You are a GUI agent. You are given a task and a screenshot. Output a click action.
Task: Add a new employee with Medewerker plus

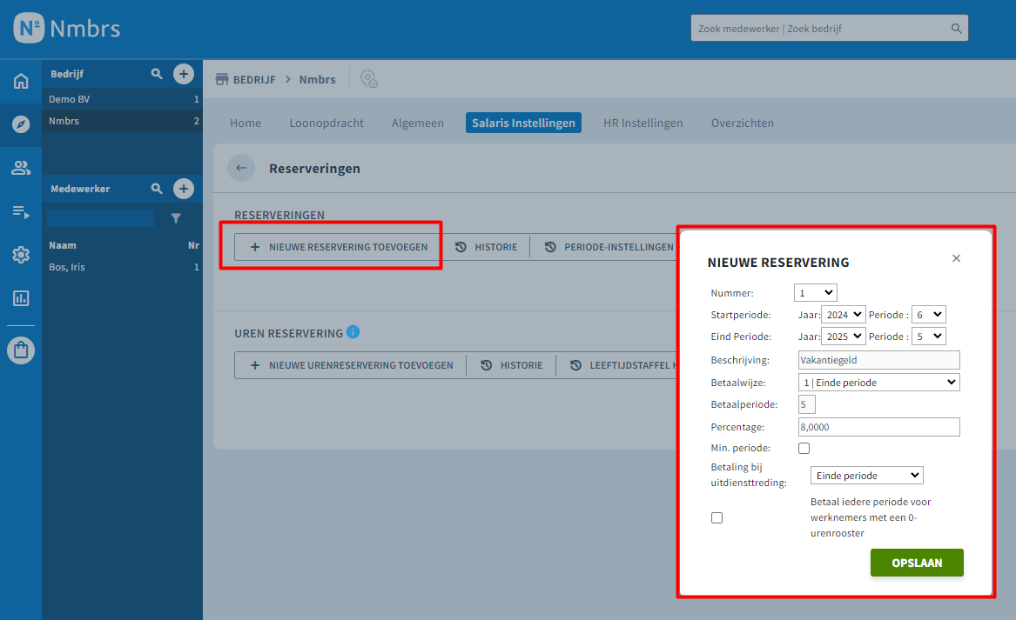click(184, 189)
